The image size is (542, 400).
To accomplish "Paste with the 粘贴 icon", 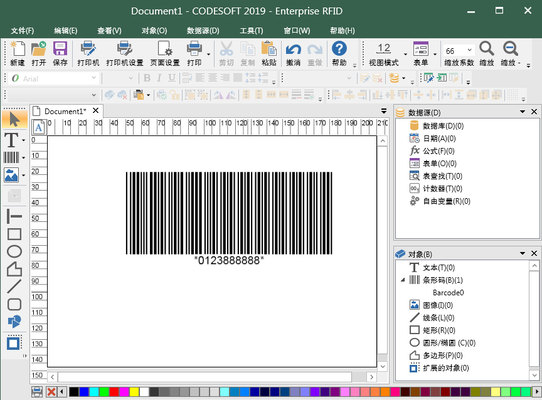I will pyautogui.click(x=269, y=53).
